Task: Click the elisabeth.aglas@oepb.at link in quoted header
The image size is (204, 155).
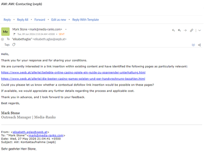Action: pos(30,132)
